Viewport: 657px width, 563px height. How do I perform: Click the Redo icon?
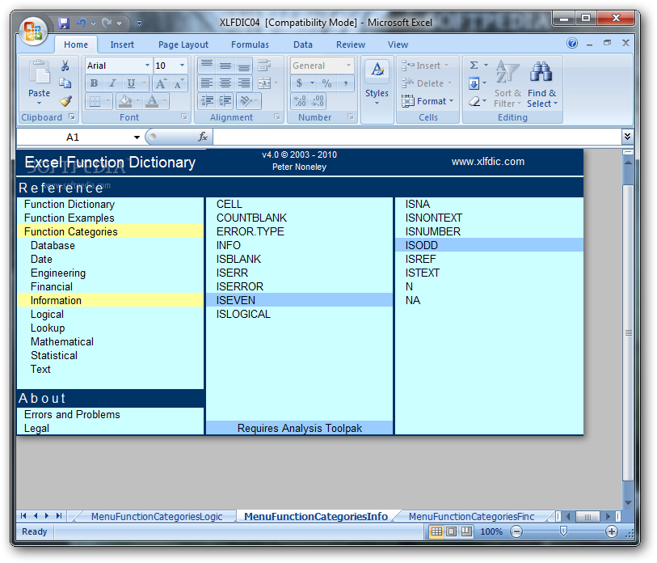[x=107, y=23]
